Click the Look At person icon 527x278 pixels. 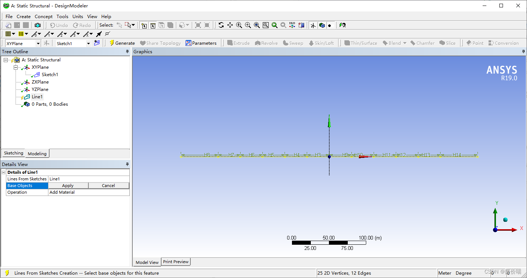[x=343, y=25]
